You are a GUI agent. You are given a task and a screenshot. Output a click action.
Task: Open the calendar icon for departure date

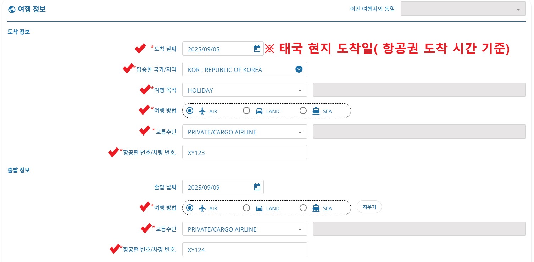pos(257,187)
